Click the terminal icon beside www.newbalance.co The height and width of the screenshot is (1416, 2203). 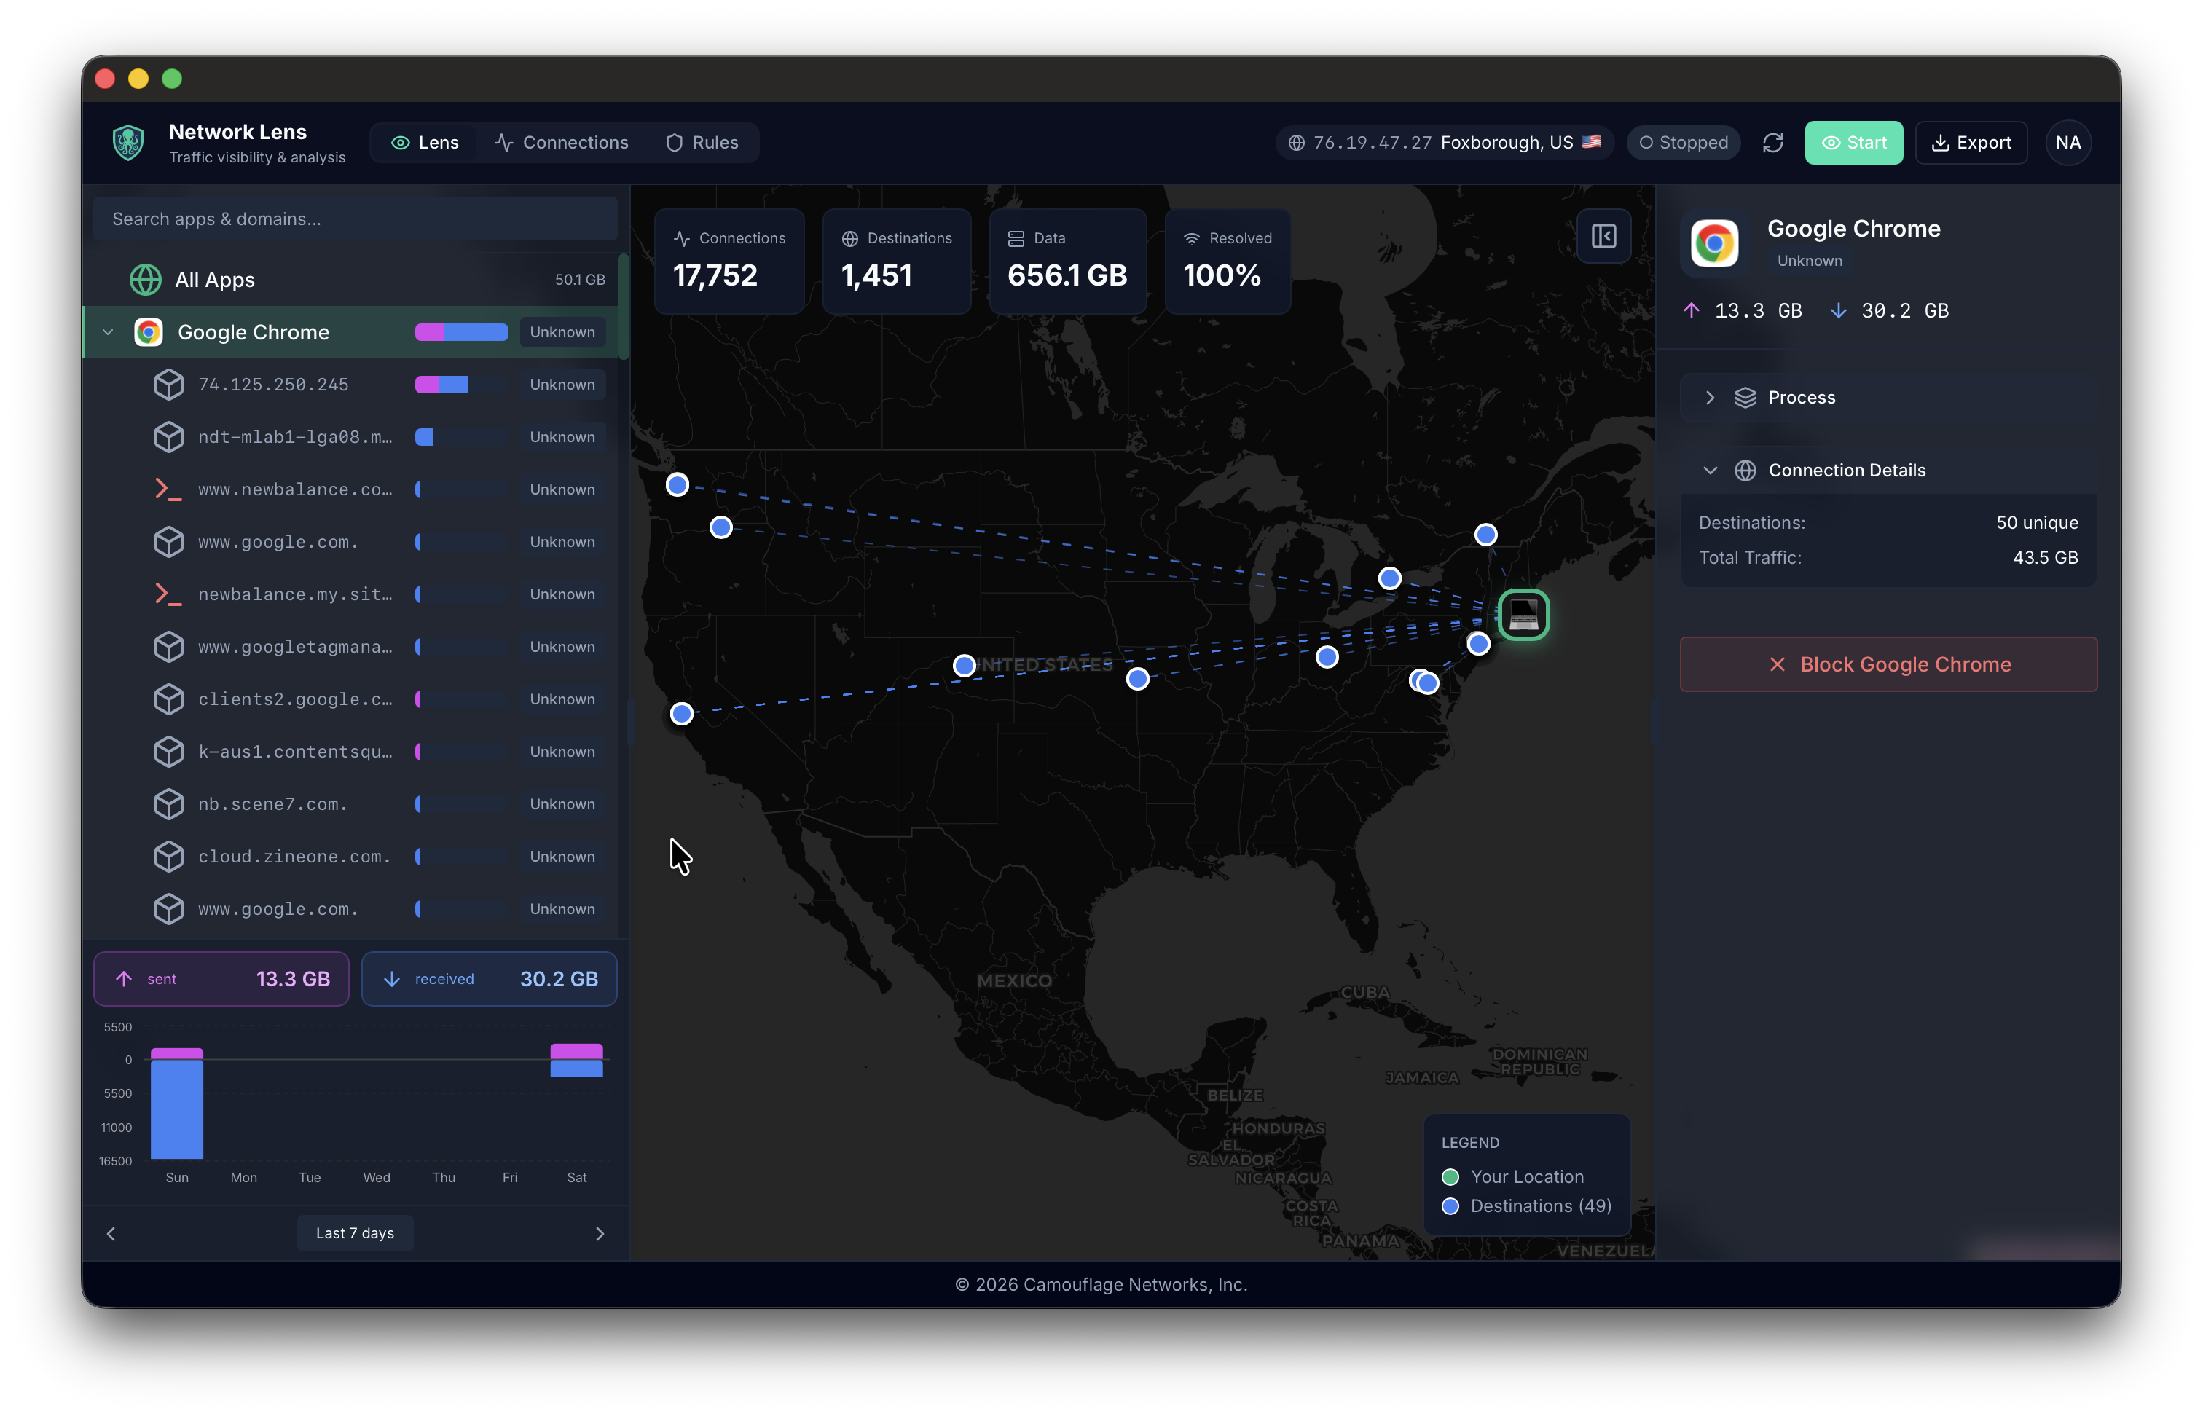coord(168,489)
